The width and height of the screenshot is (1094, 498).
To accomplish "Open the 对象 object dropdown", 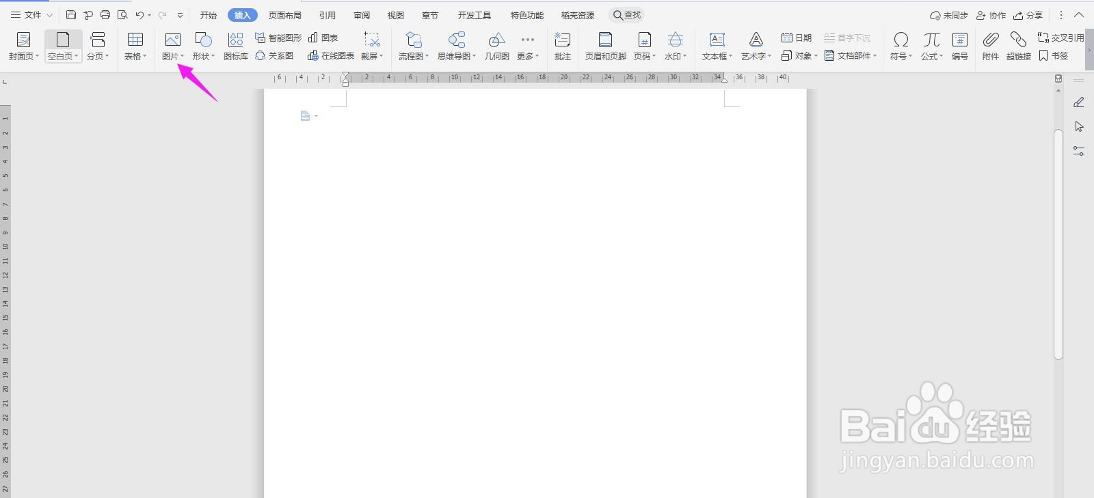I will (x=799, y=55).
